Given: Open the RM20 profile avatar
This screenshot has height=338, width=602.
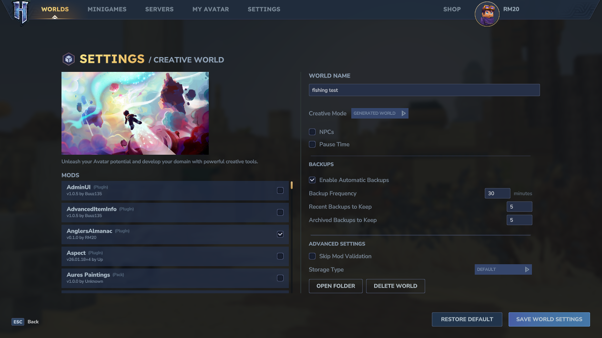Looking at the screenshot, I should (x=487, y=14).
